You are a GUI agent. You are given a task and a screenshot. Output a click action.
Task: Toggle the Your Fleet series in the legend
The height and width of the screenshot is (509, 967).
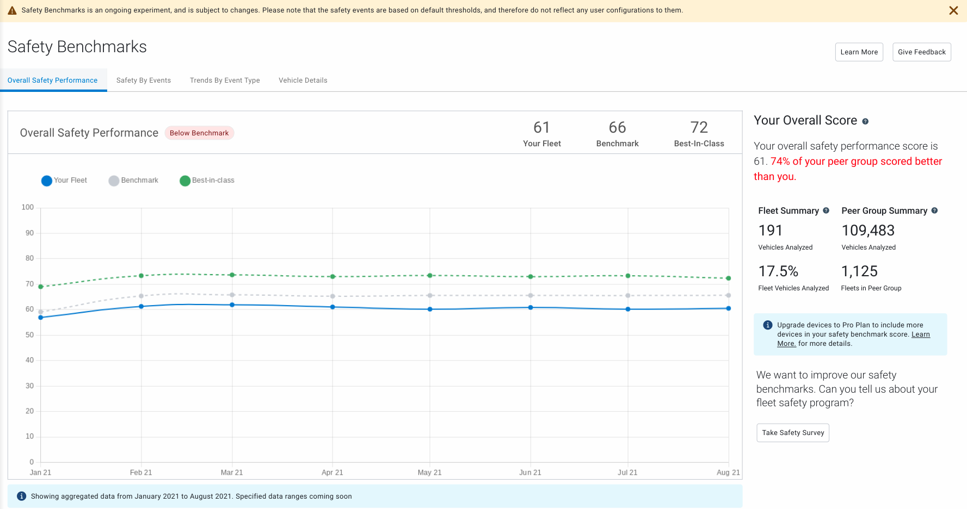tap(64, 180)
